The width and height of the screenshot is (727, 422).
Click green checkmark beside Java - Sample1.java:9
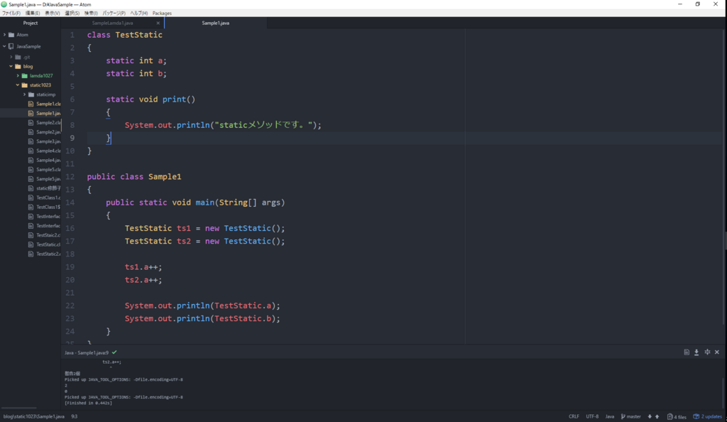click(x=114, y=352)
